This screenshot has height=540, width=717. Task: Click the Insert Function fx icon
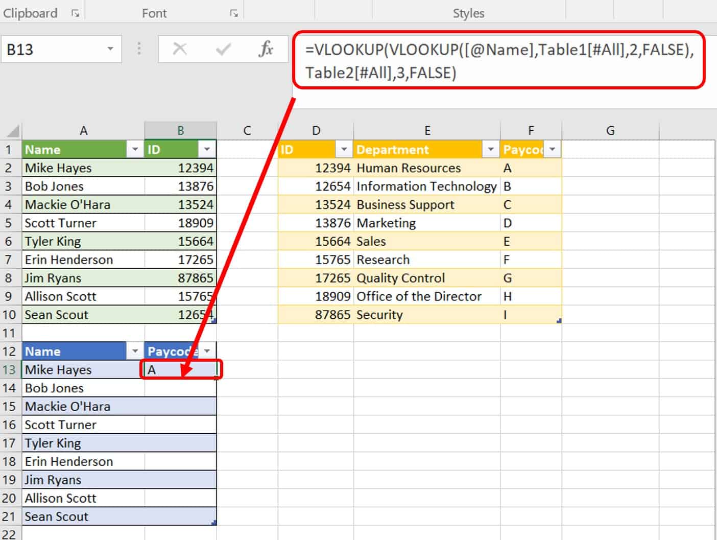(266, 49)
